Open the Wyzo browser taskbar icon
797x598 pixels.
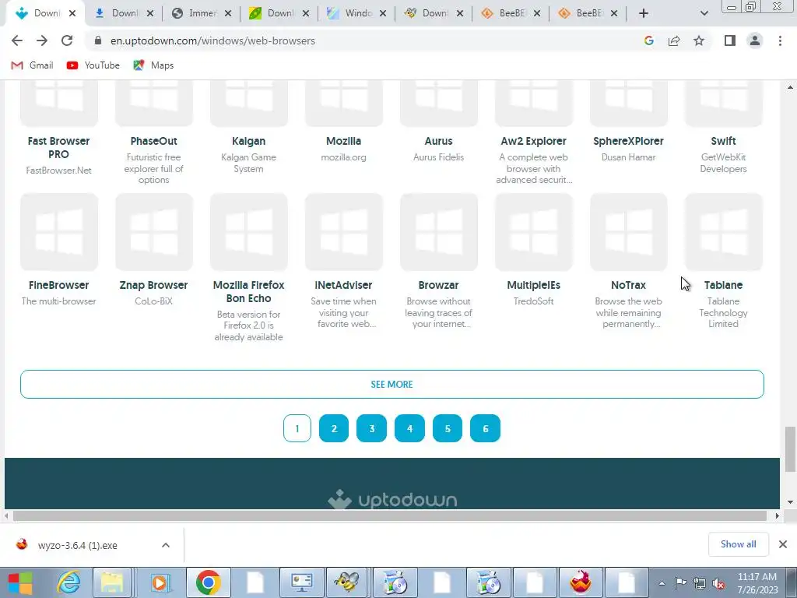(x=581, y=582)
